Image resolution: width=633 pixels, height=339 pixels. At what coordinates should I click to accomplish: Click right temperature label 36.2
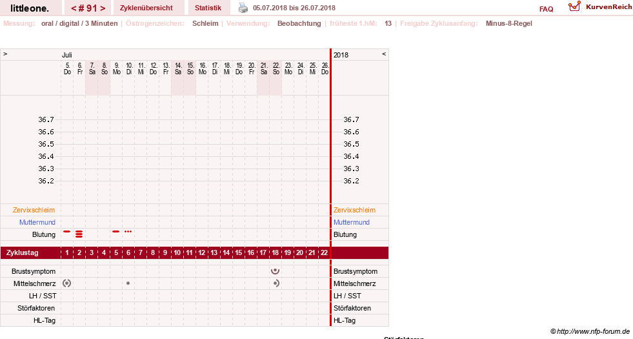click(351, 181)
